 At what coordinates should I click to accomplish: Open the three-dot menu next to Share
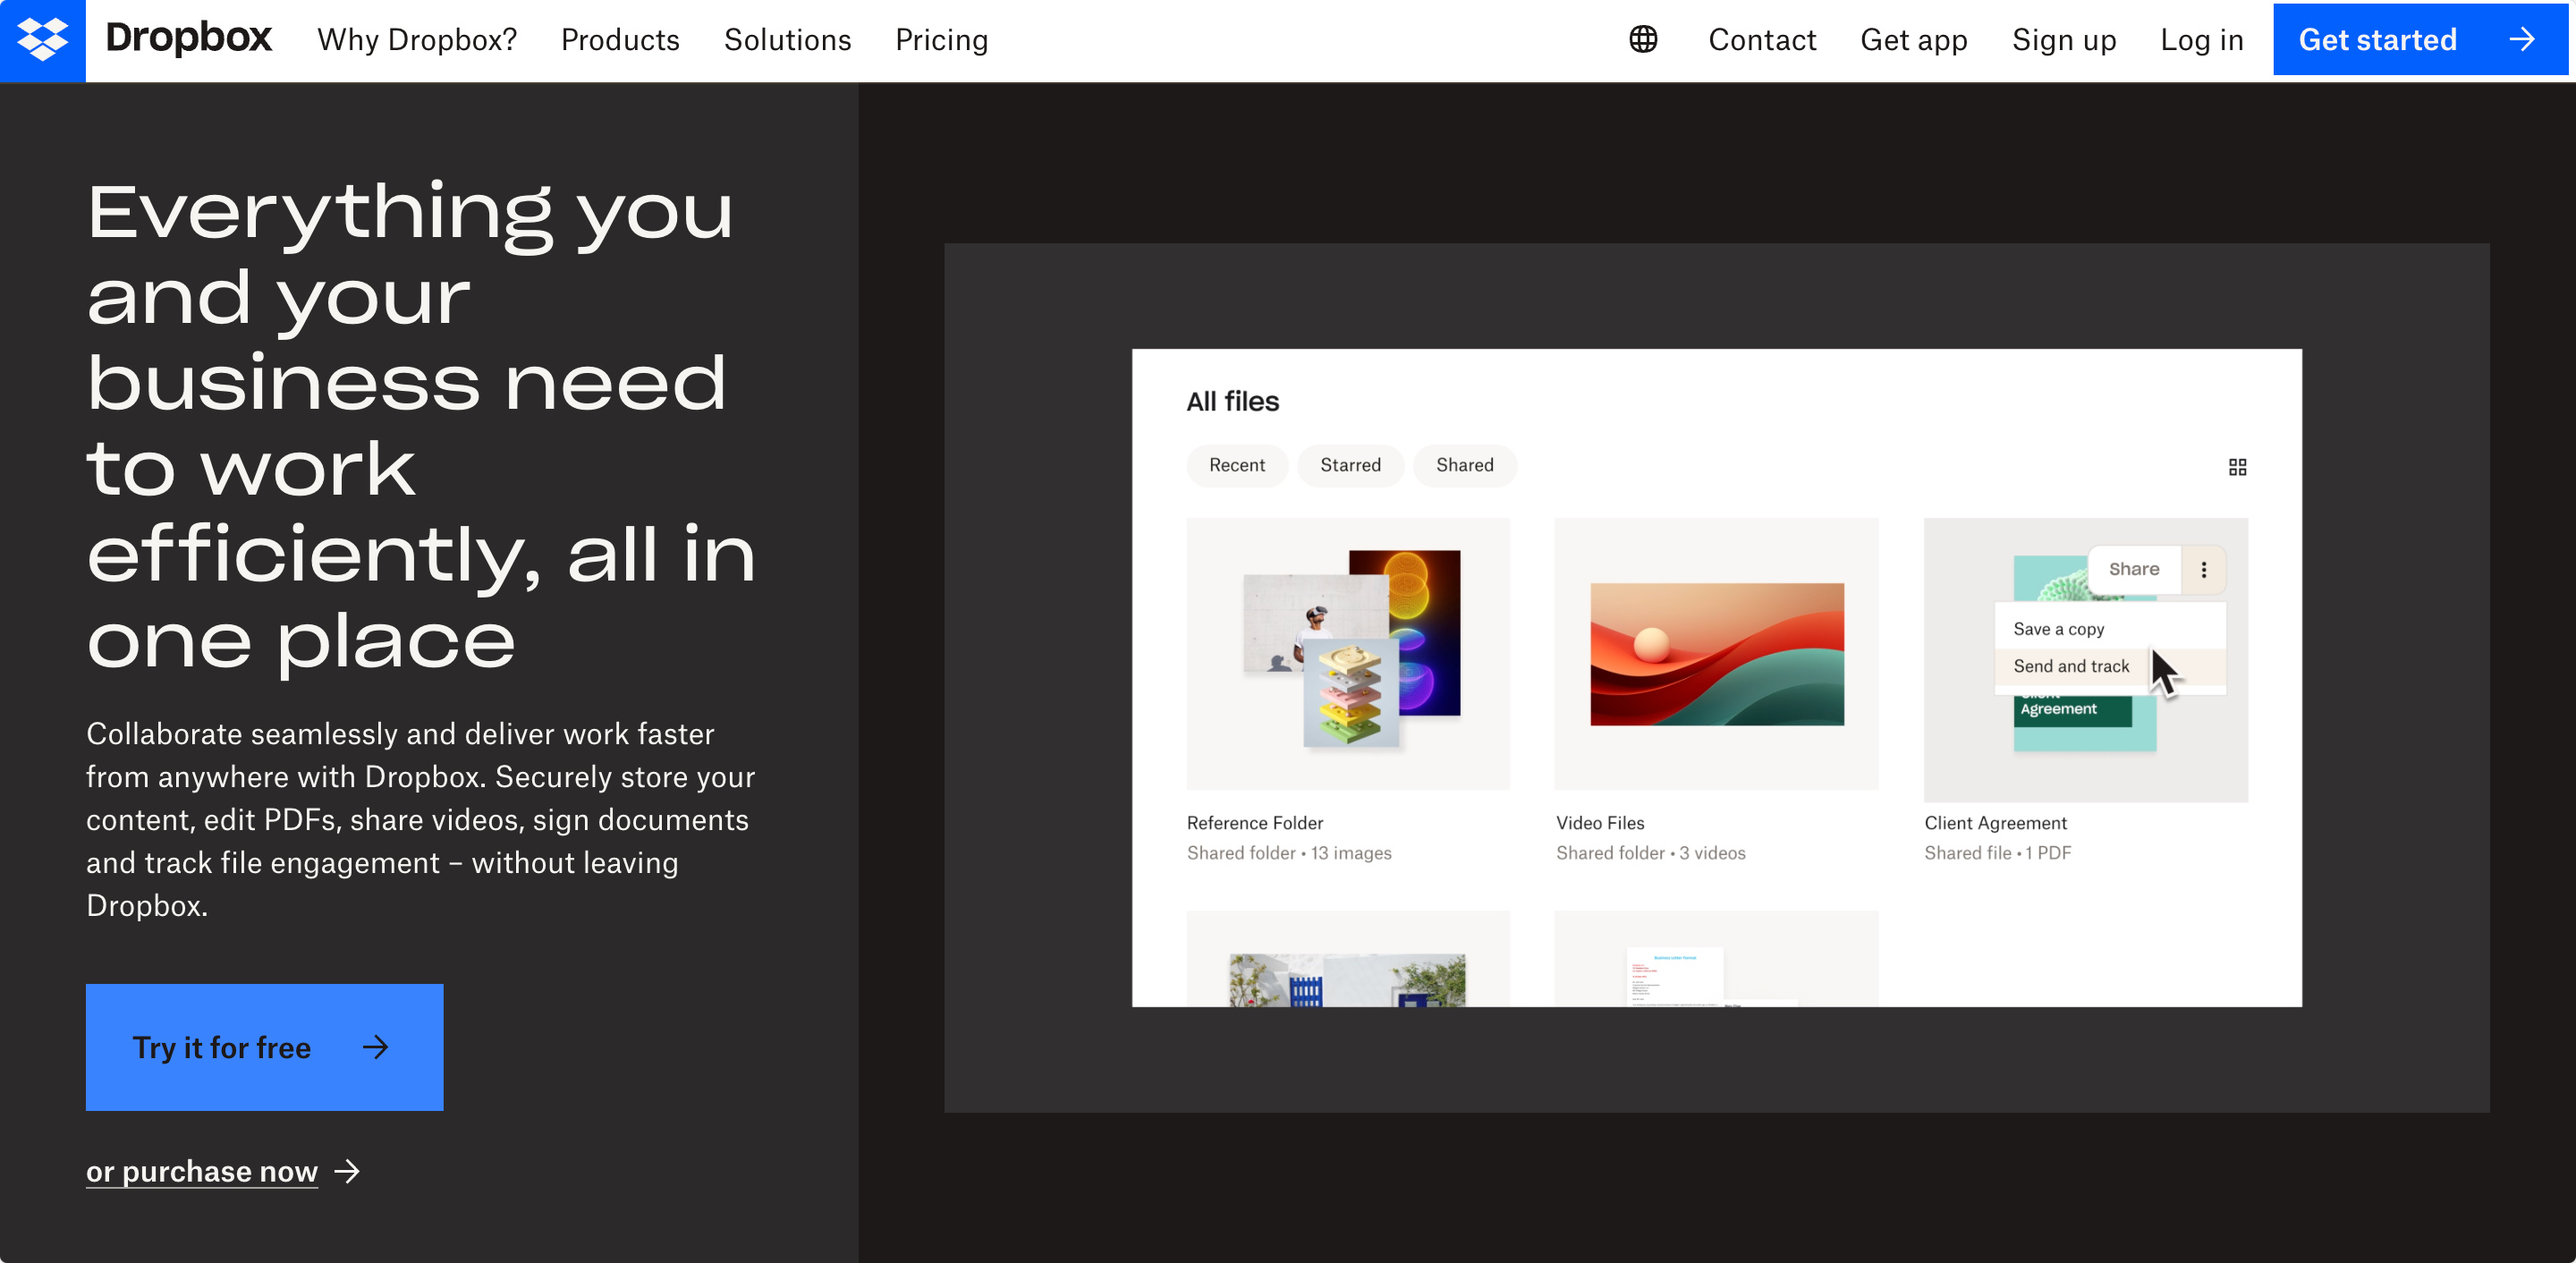click(x=2203, y=569)
